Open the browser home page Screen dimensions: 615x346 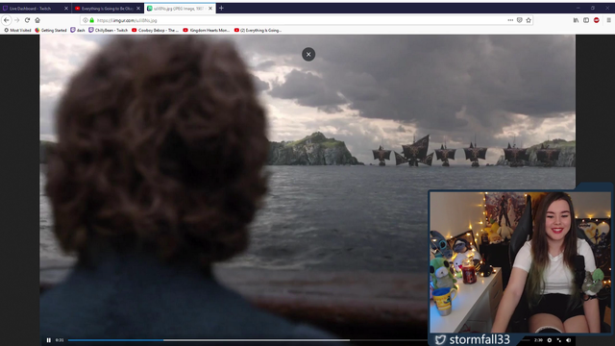(37, 20)
